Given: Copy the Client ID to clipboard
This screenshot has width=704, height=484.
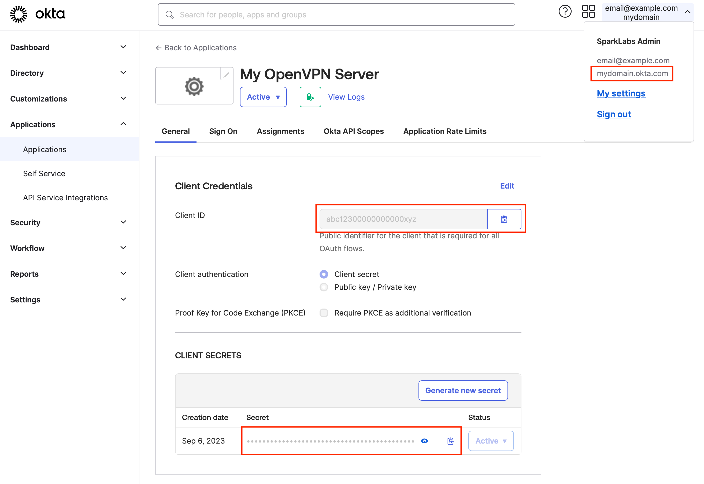Looking at the screenshot, I should [x=504, y=219].
